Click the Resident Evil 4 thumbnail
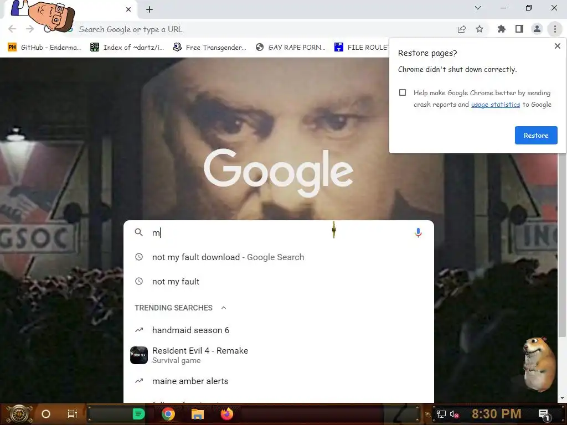 [139, 355]
